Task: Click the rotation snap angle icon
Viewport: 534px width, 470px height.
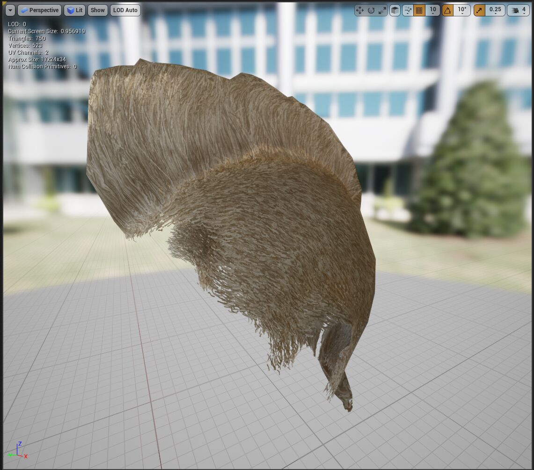Action: (447, 10)
